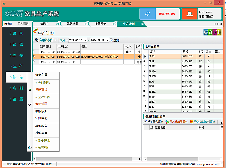Open the 库存 sidebar menu
This screenshot has width=226, height=168.
(x=16, y=55)
